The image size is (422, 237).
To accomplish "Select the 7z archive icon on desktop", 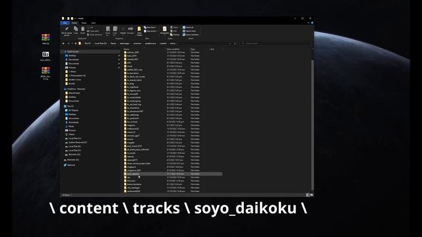I will point(45,54).
